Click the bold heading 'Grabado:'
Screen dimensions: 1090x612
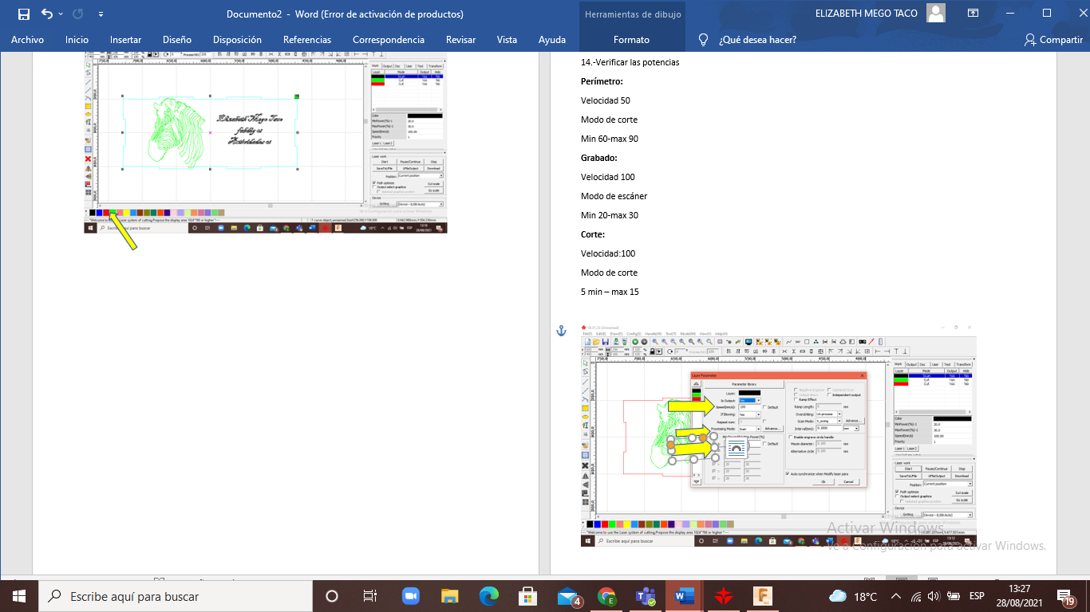click(x=598, y=158)
